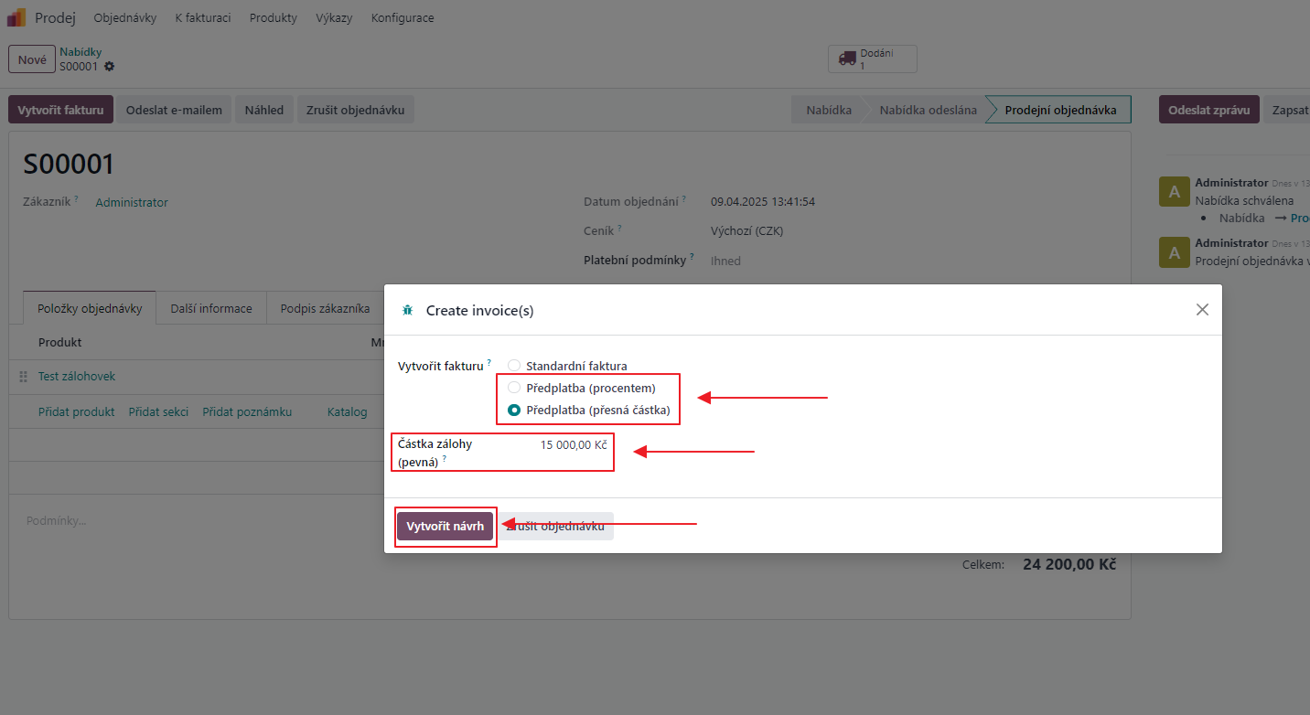Click the help question mark next to Vytvořit fakturu
This screenshot has width=1310, height=715.
(x=489, y=363)
